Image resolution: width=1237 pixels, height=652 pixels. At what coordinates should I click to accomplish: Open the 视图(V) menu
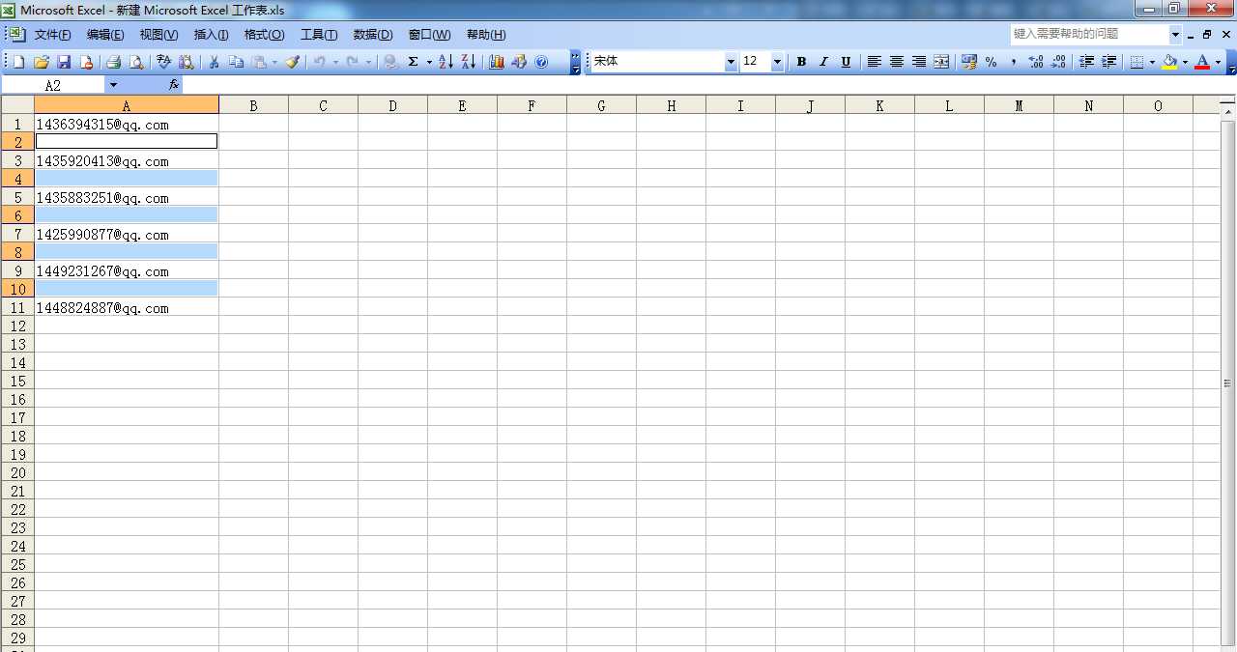[x=158, y=35]
